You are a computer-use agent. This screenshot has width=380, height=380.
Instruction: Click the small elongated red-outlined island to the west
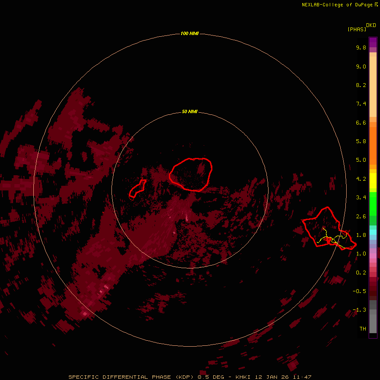(137, 189)
